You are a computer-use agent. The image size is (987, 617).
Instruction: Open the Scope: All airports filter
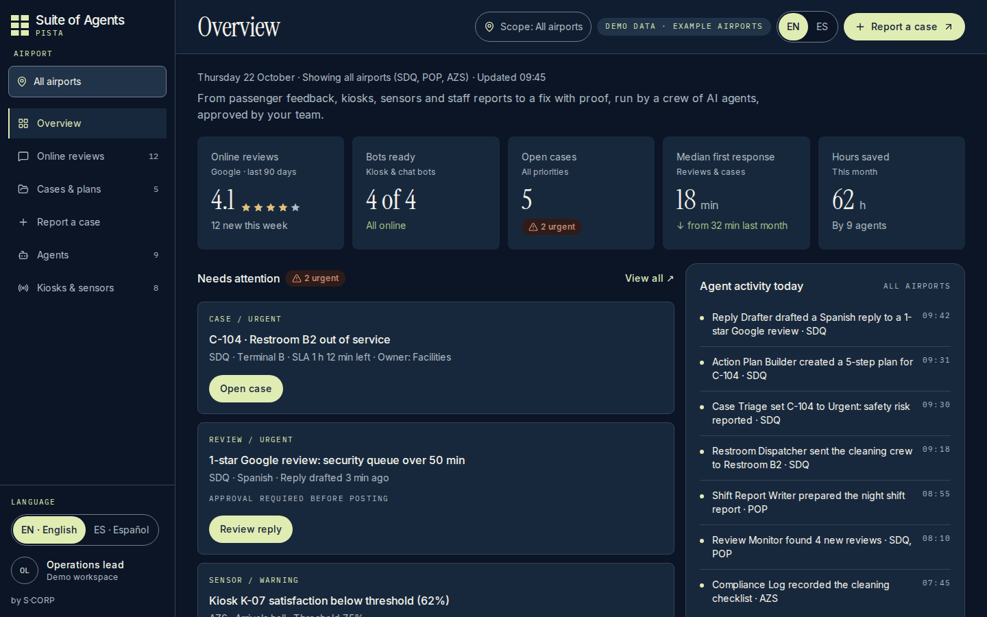point(533,27)
